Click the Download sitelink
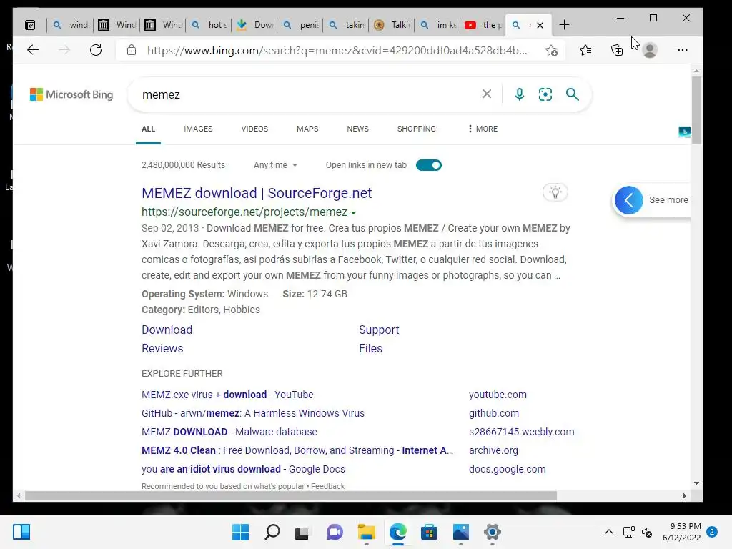This screenshot has width=732, height=549. pyautogui.click(x=167, y=330)
